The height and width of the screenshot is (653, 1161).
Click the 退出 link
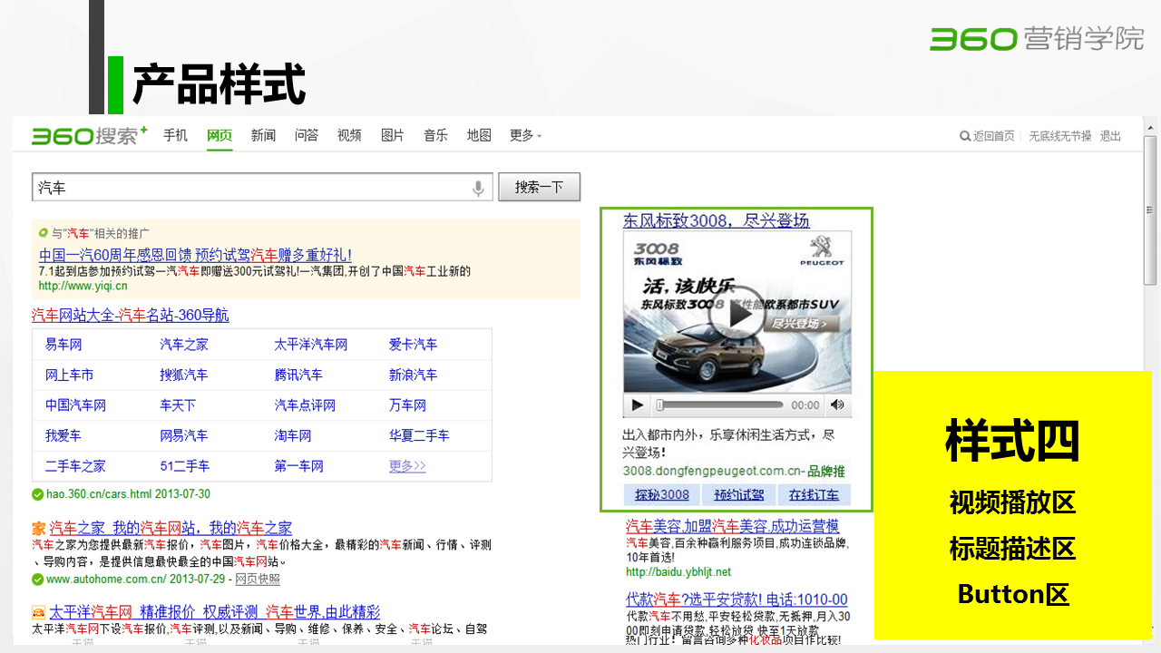tap(1111, 136)
